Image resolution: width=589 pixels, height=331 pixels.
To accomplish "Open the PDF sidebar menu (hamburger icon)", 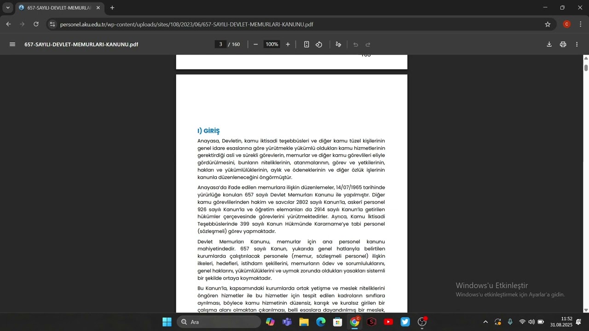I will click(x=12, y=45).
